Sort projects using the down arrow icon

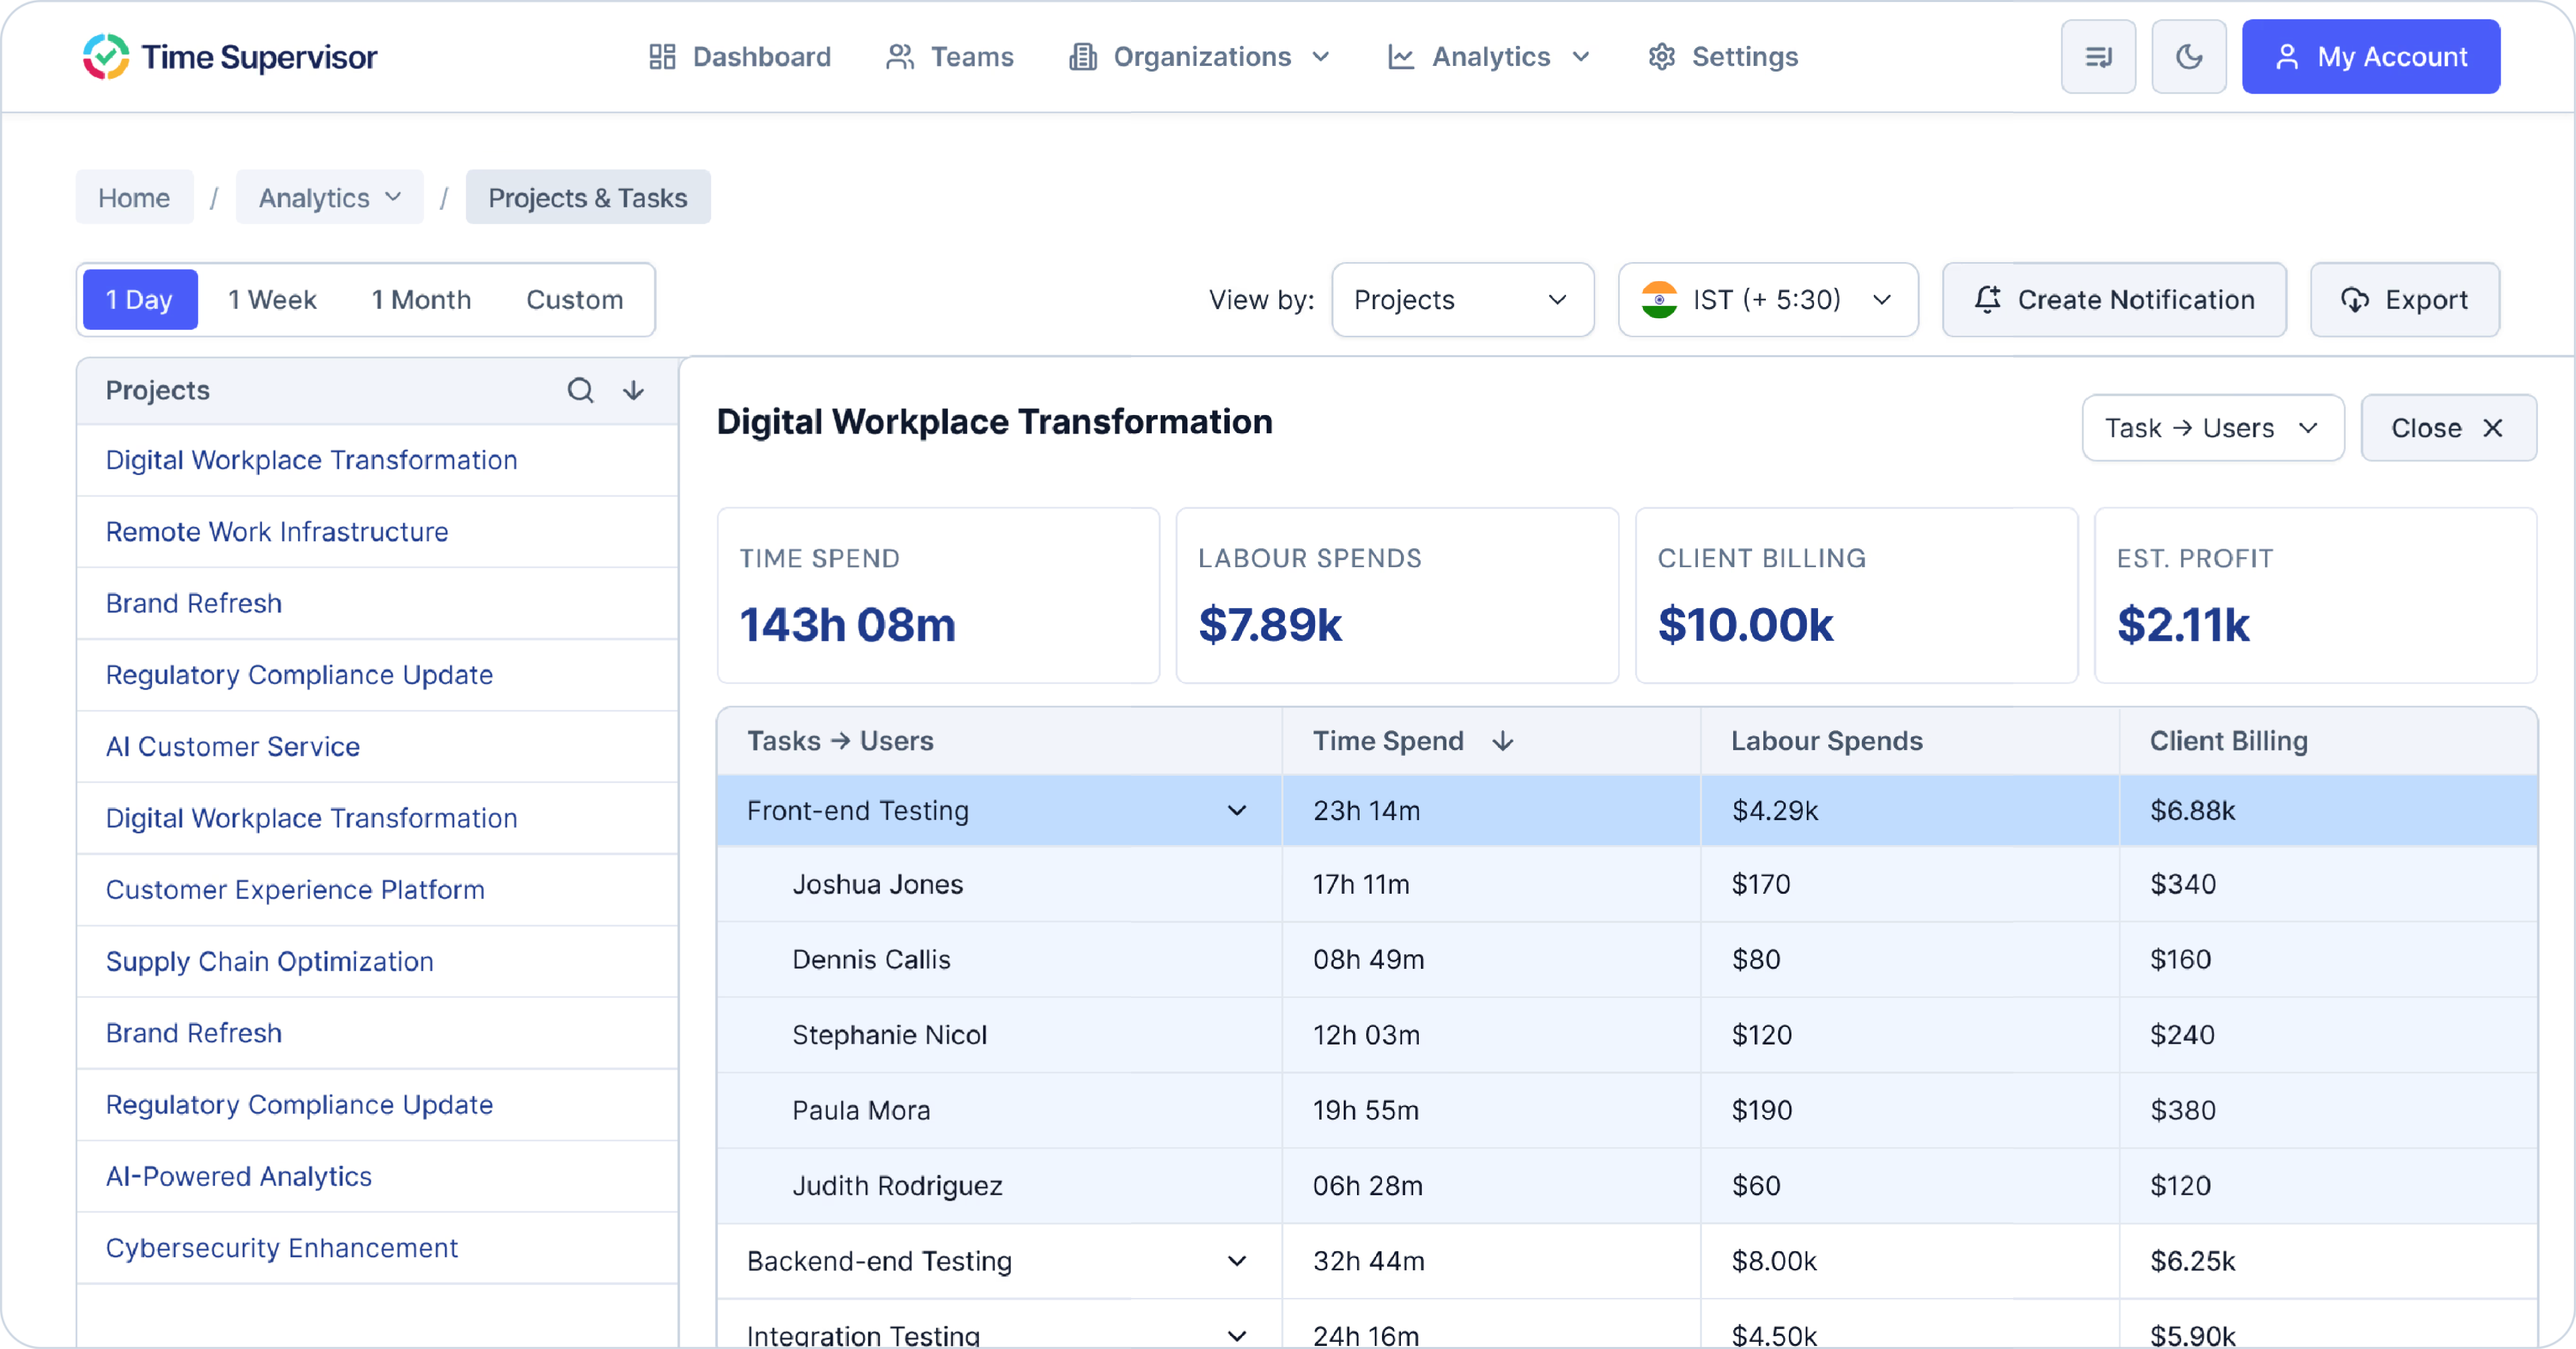633,390
